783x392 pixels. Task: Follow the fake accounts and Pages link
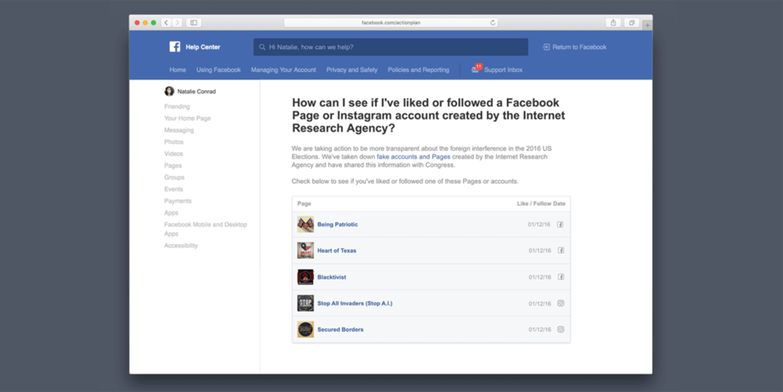tap(413, 157)
